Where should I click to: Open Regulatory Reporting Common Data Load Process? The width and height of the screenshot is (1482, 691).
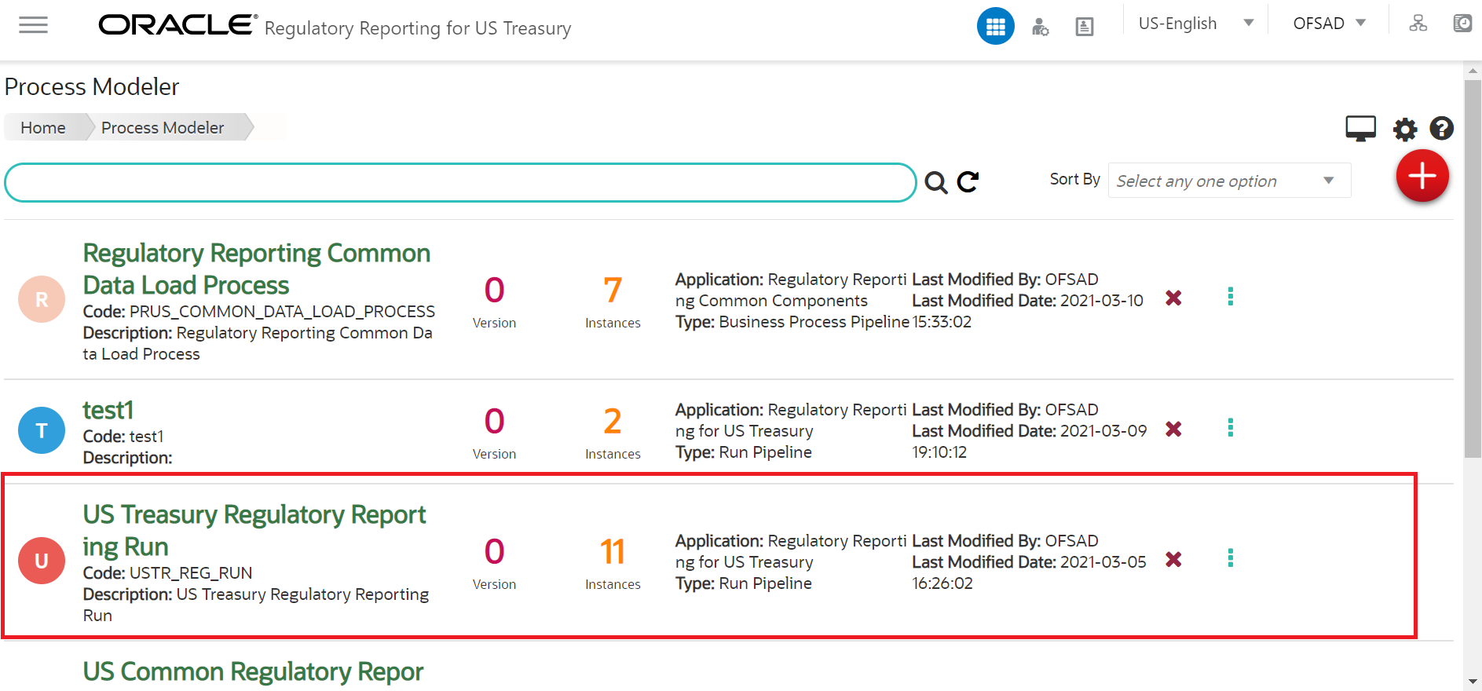click(x=257, y=269)
